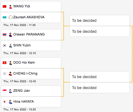Click the China flag beside WANG Yidi
The width and height of the screenshot is (133, 112).
tap(4, 7)
